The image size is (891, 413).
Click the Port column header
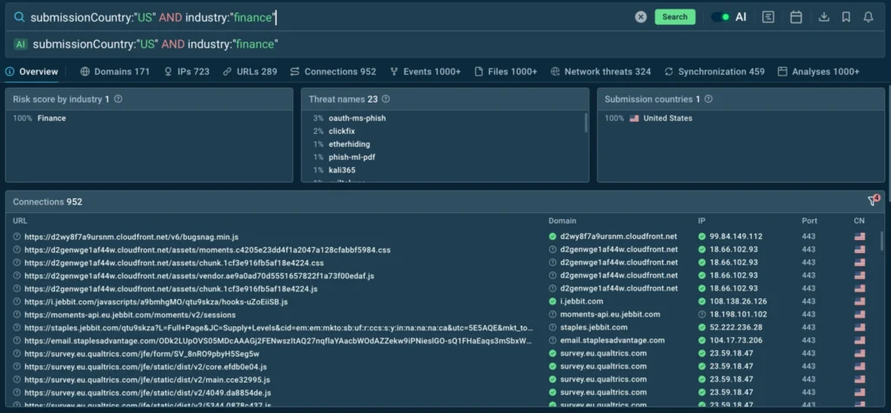[x=809, y=221]
